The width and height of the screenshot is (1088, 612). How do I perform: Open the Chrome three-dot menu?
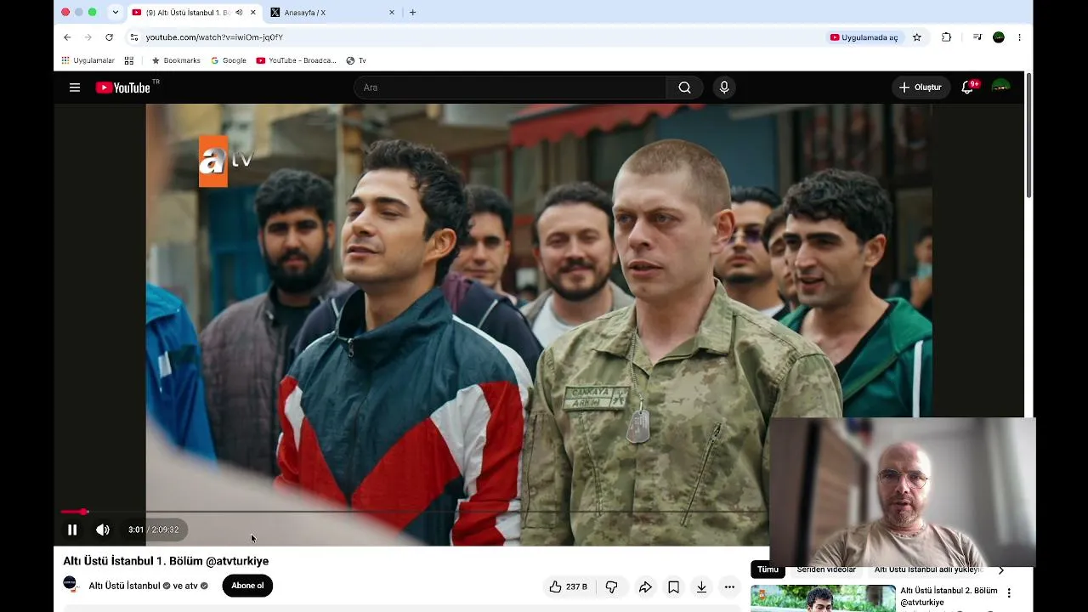[1019, 37]
